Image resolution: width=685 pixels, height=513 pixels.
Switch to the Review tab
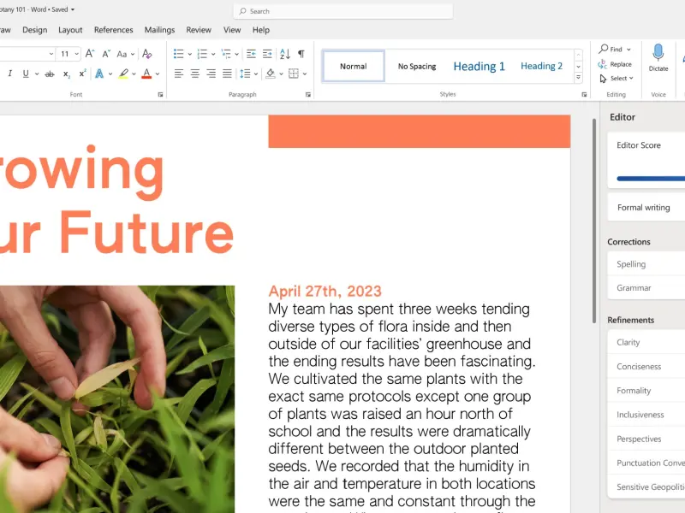coord(199,30)
